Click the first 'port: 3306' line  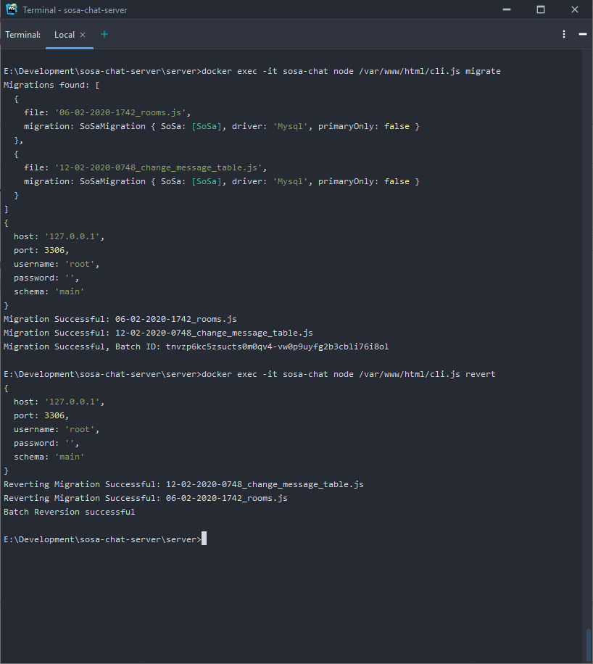41,250
